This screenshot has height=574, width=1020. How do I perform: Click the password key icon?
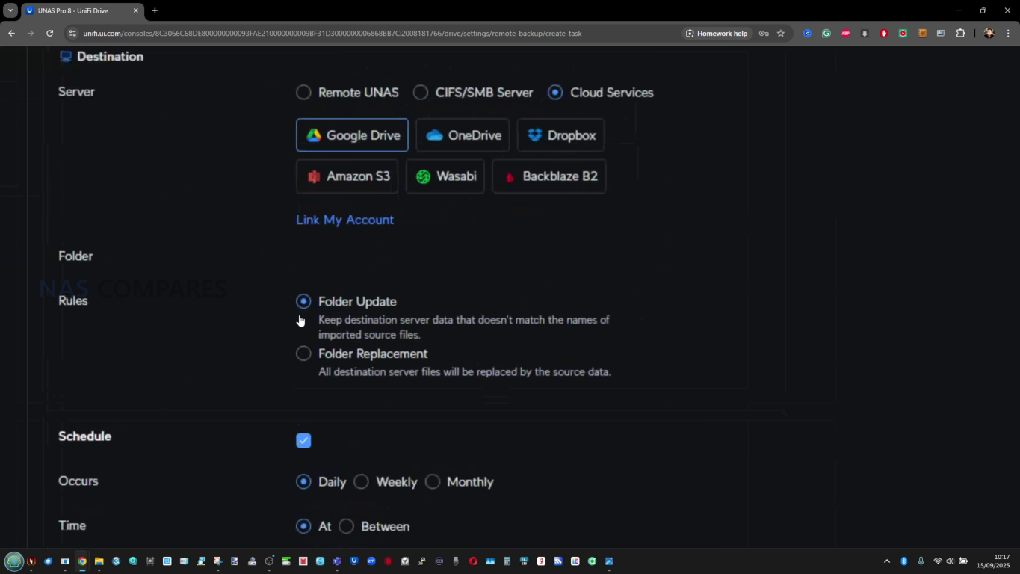pyautogui.click(x=764, y=34)
